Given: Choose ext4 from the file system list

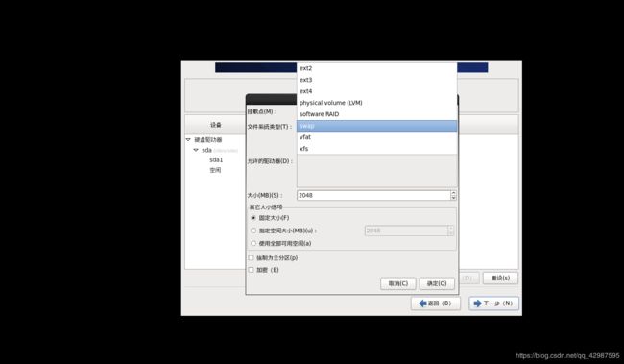Looking at the screenshot, I should point(376,91).
